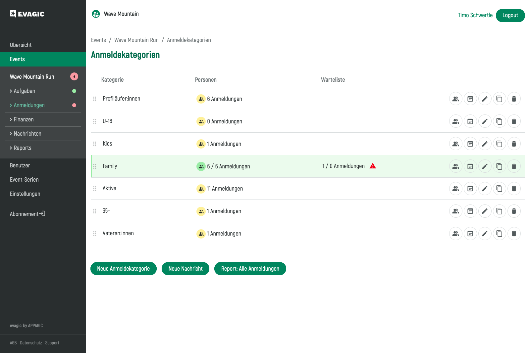Delete the Veteran:innen category
Screen dimensions: 530x353
coord(514,234)
